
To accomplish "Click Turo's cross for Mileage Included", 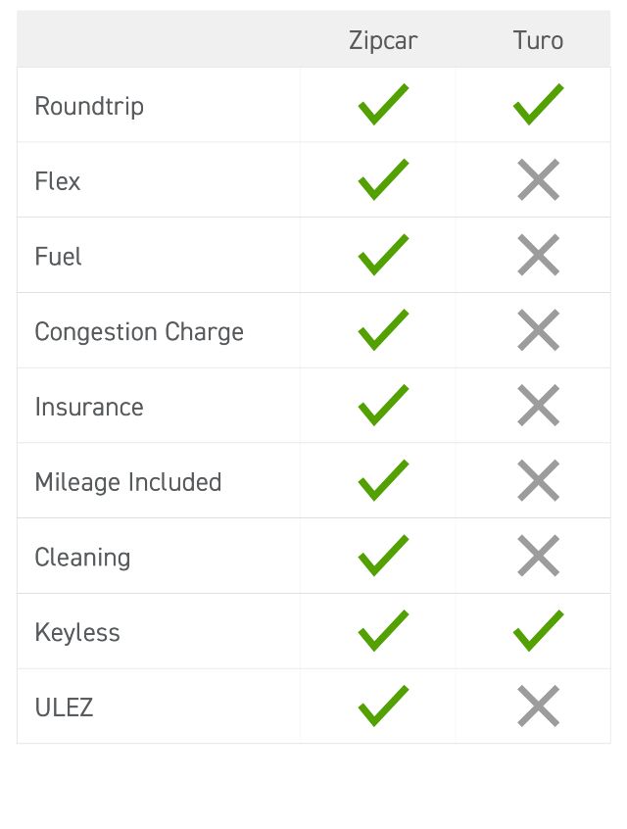I will point(538,481).
